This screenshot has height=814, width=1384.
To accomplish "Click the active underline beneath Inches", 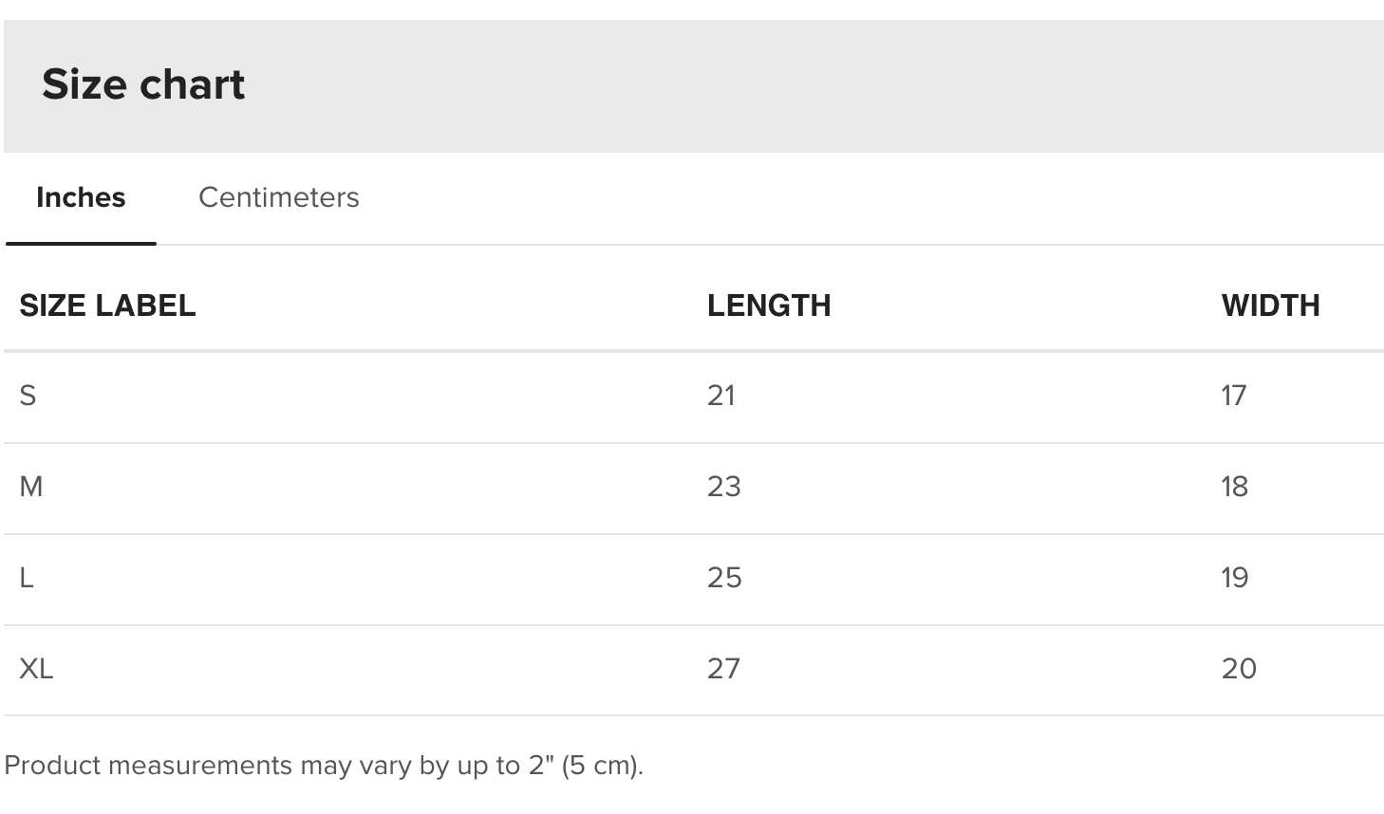I will pos(81,244).
